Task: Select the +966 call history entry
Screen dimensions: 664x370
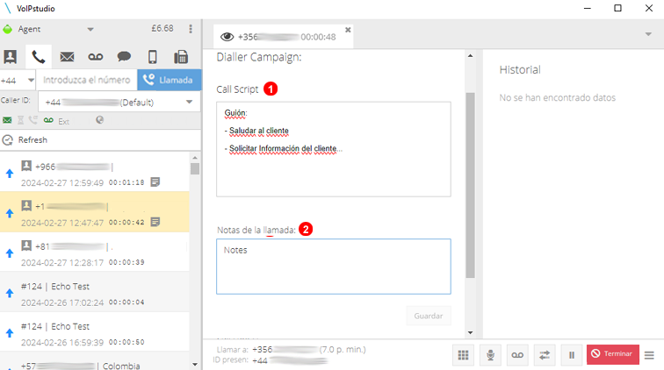Action: [95, 172]
